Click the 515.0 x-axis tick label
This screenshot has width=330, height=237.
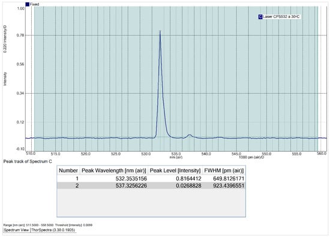(x=55, y=154)
